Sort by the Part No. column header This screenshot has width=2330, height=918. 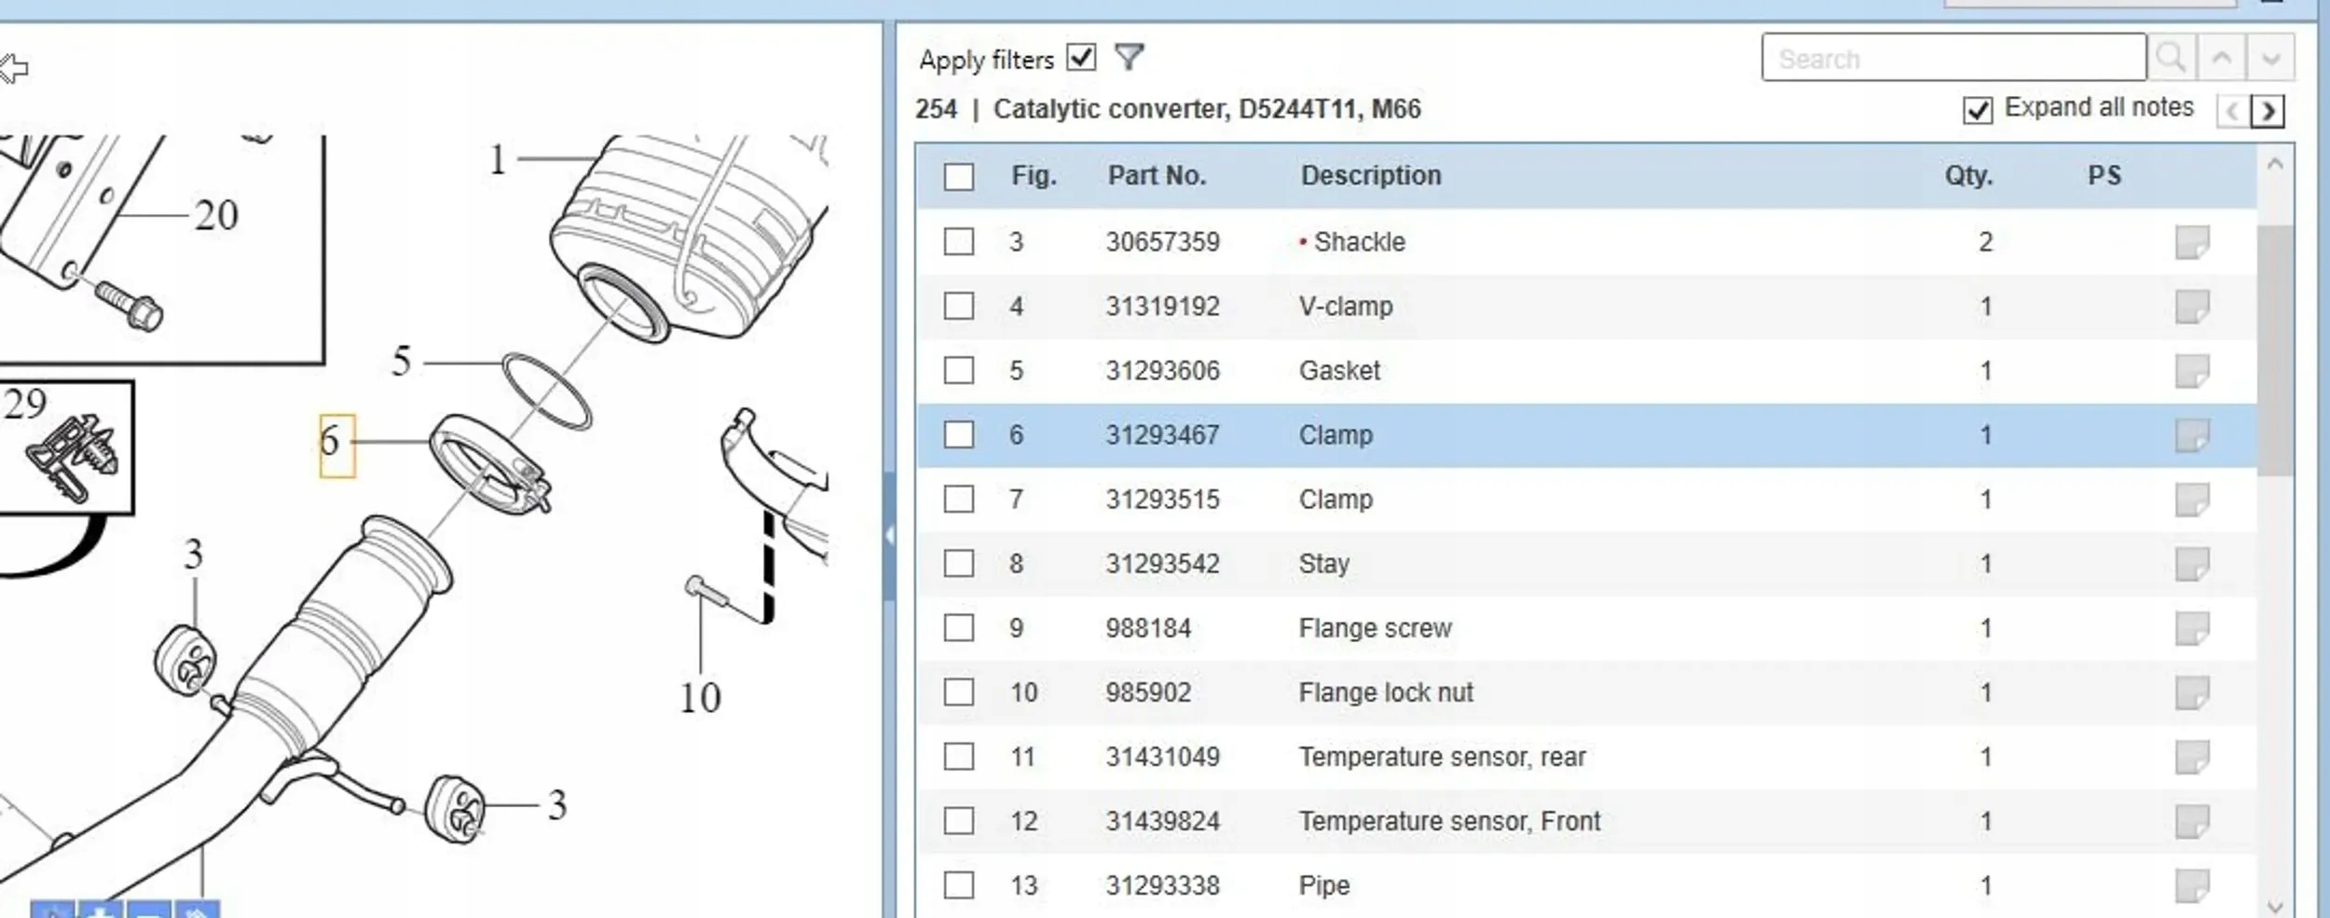1157,176
